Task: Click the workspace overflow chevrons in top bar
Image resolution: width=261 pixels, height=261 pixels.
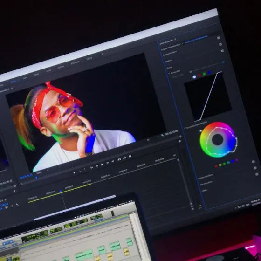Action: (x=103, y=54)
